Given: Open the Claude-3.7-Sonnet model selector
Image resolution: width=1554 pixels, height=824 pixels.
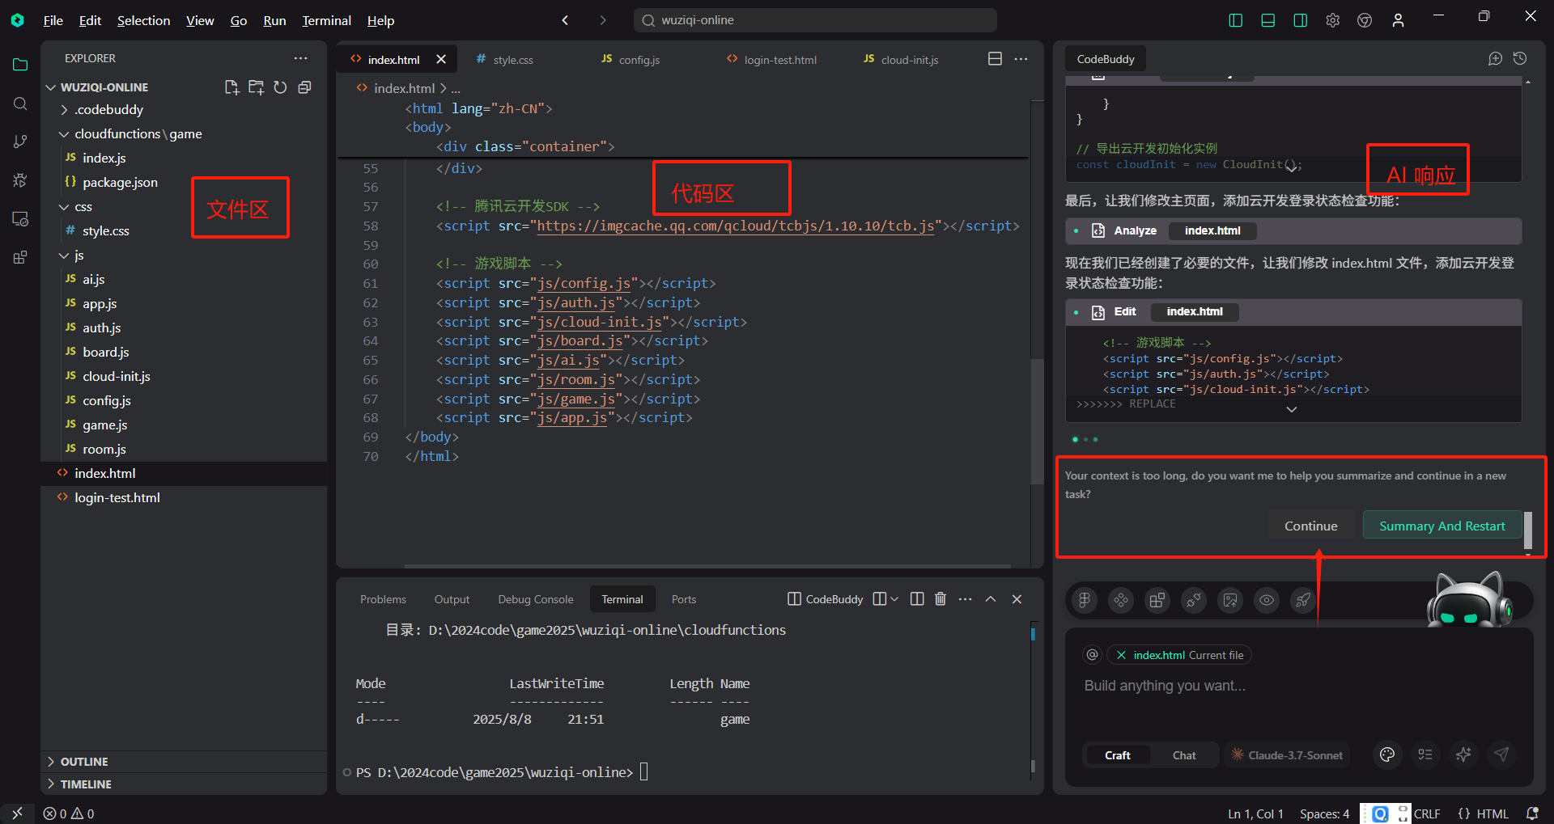Looking at the screenshot, I should point(1287,755).
